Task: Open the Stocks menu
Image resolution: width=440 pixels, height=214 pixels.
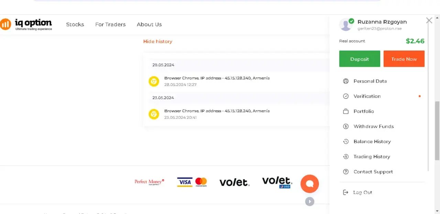Action: (75, 24)
